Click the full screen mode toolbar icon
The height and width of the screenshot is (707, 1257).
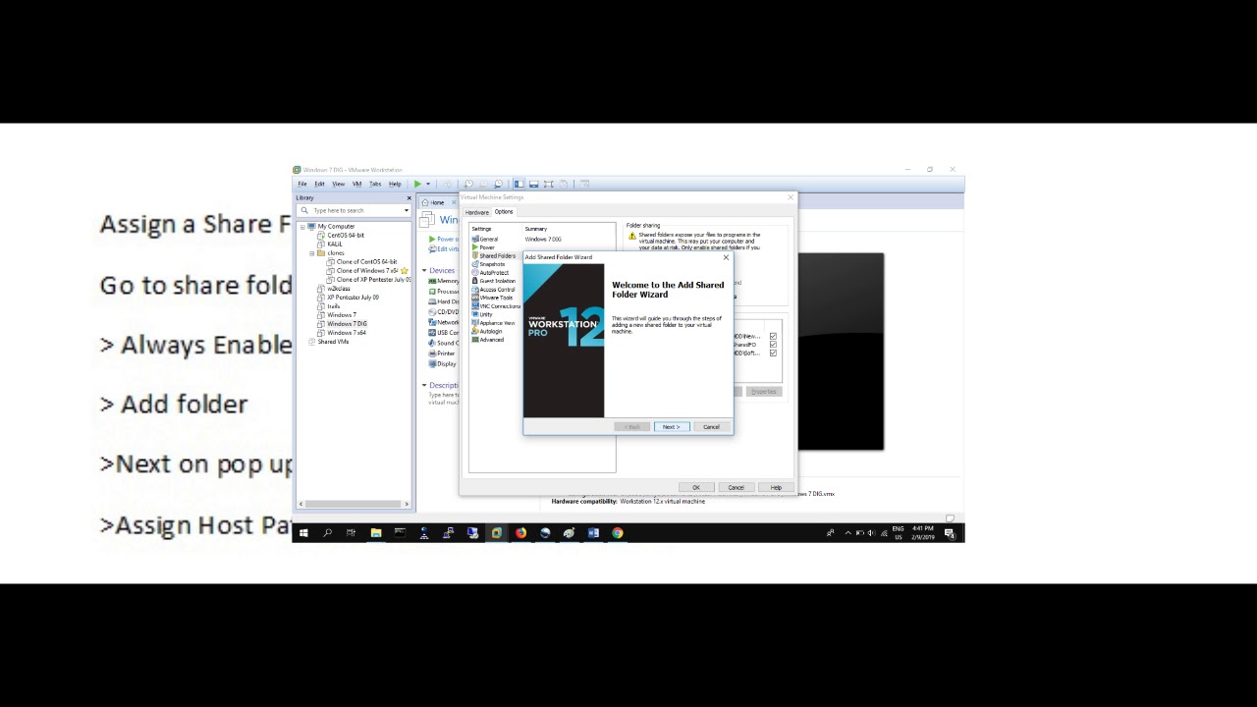tap(548, 184)
